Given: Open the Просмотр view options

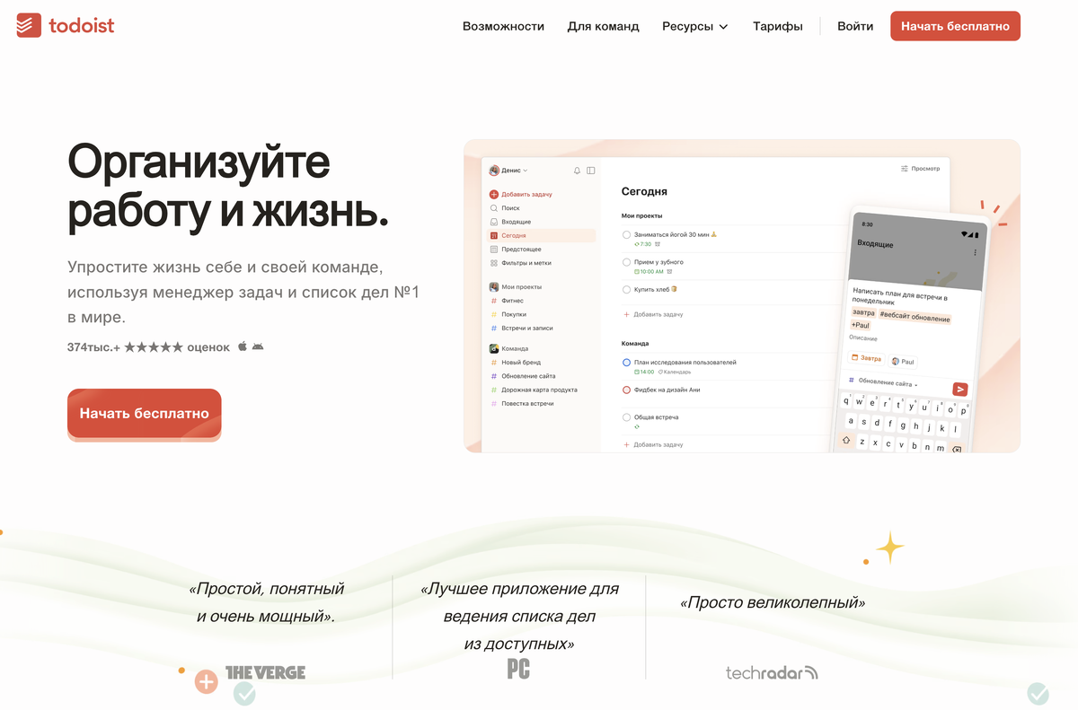Looking at the screenshot, I should (920, 169).
